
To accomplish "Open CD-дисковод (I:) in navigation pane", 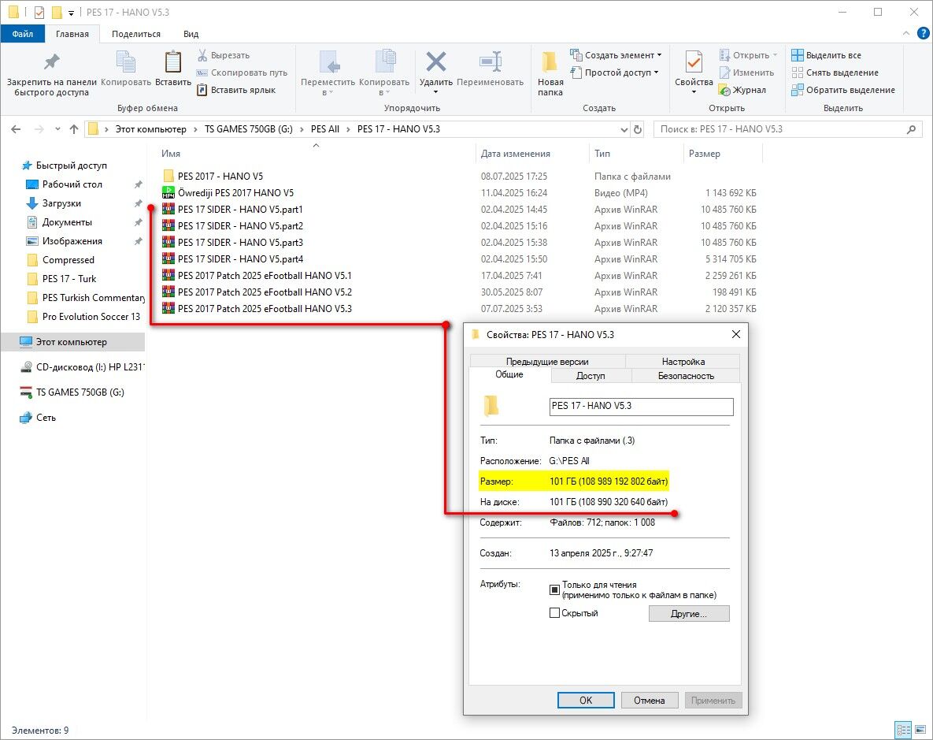I will coord(89,367).
